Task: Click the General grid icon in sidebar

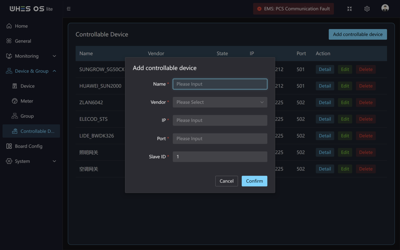Action: click(x=9, y=41)
